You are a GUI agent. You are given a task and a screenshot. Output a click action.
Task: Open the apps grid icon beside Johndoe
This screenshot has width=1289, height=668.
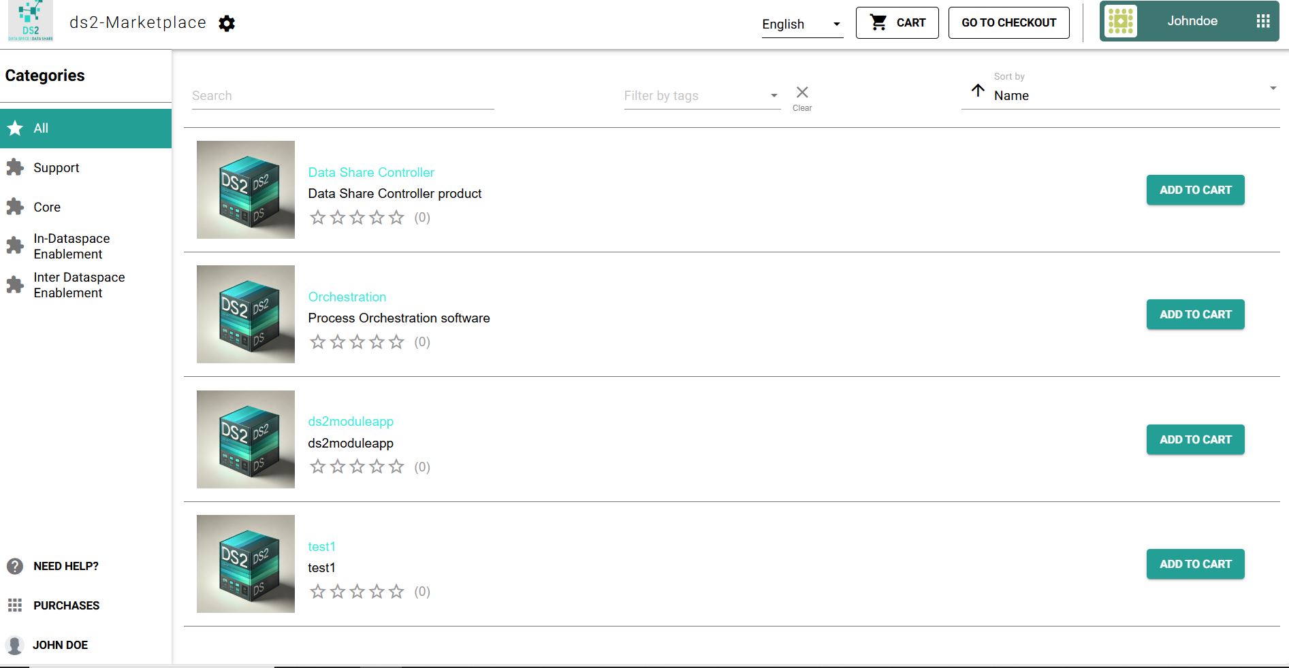click(1262, 21)
